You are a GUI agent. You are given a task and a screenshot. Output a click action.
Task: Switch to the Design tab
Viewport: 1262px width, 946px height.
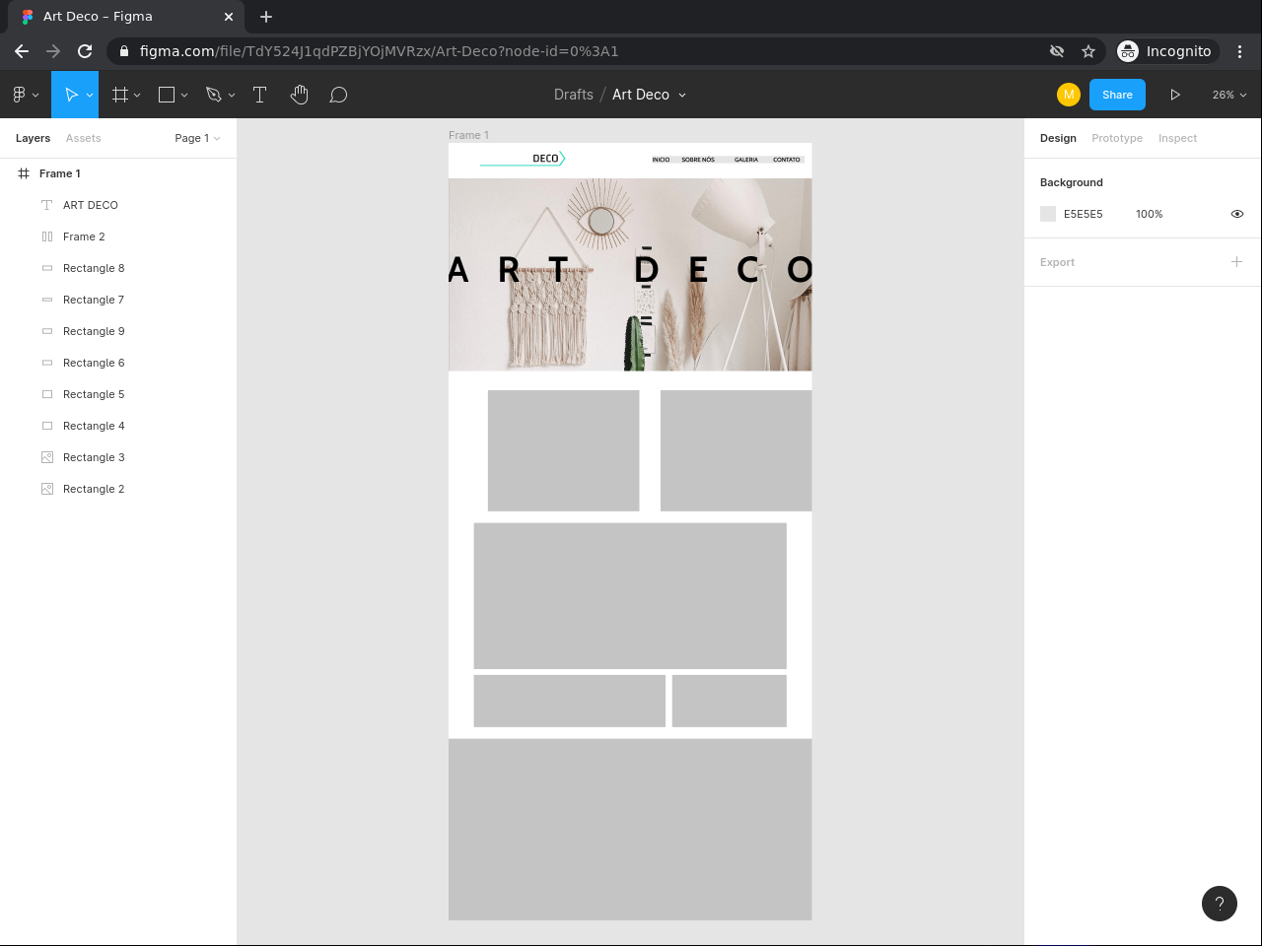(x=1058, y=138)
